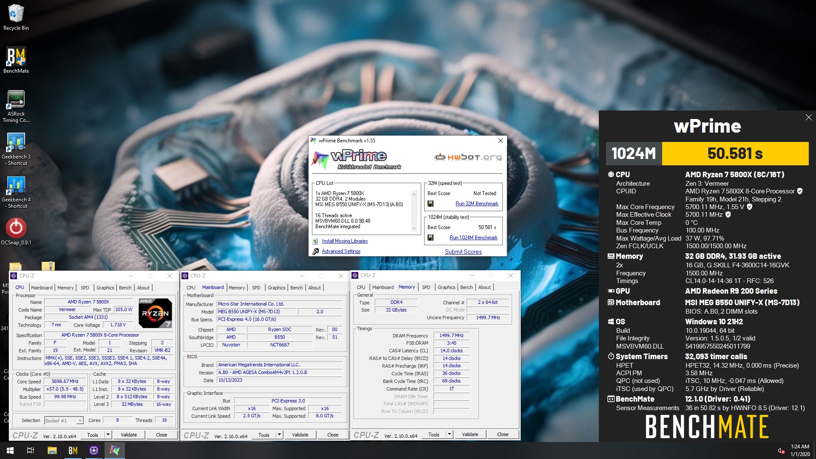Image resolution: width=816 pixels, height=459 pixels.
Task: Click Submit Scores link in wPrime
Action: [x=463, y=252]
